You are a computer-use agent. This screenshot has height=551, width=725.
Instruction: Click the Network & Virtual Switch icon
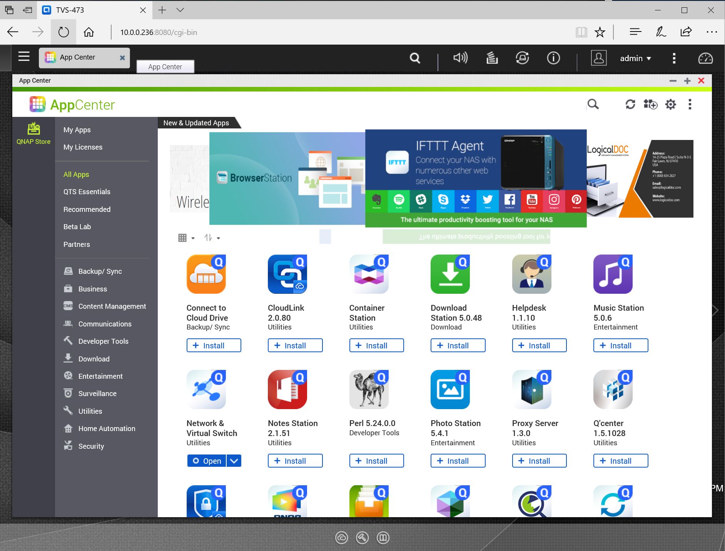pyautogui.click(x=206, y=390)
